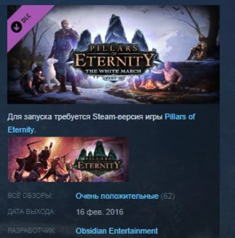Click the DLC download arrow icon
Viewport: 235px width, 238px height.
[x=16, y=27]
